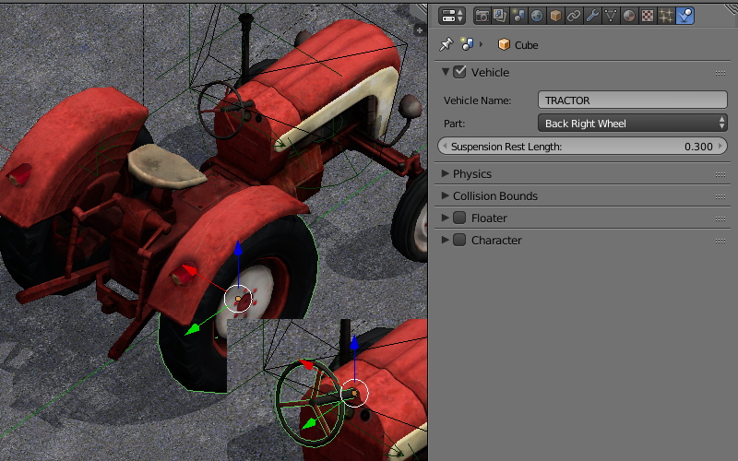Click the Vehicle Name field containing TRACTOR
This screenshot has width=738, height=461.
pyautogui.click(x=633, y=100)
